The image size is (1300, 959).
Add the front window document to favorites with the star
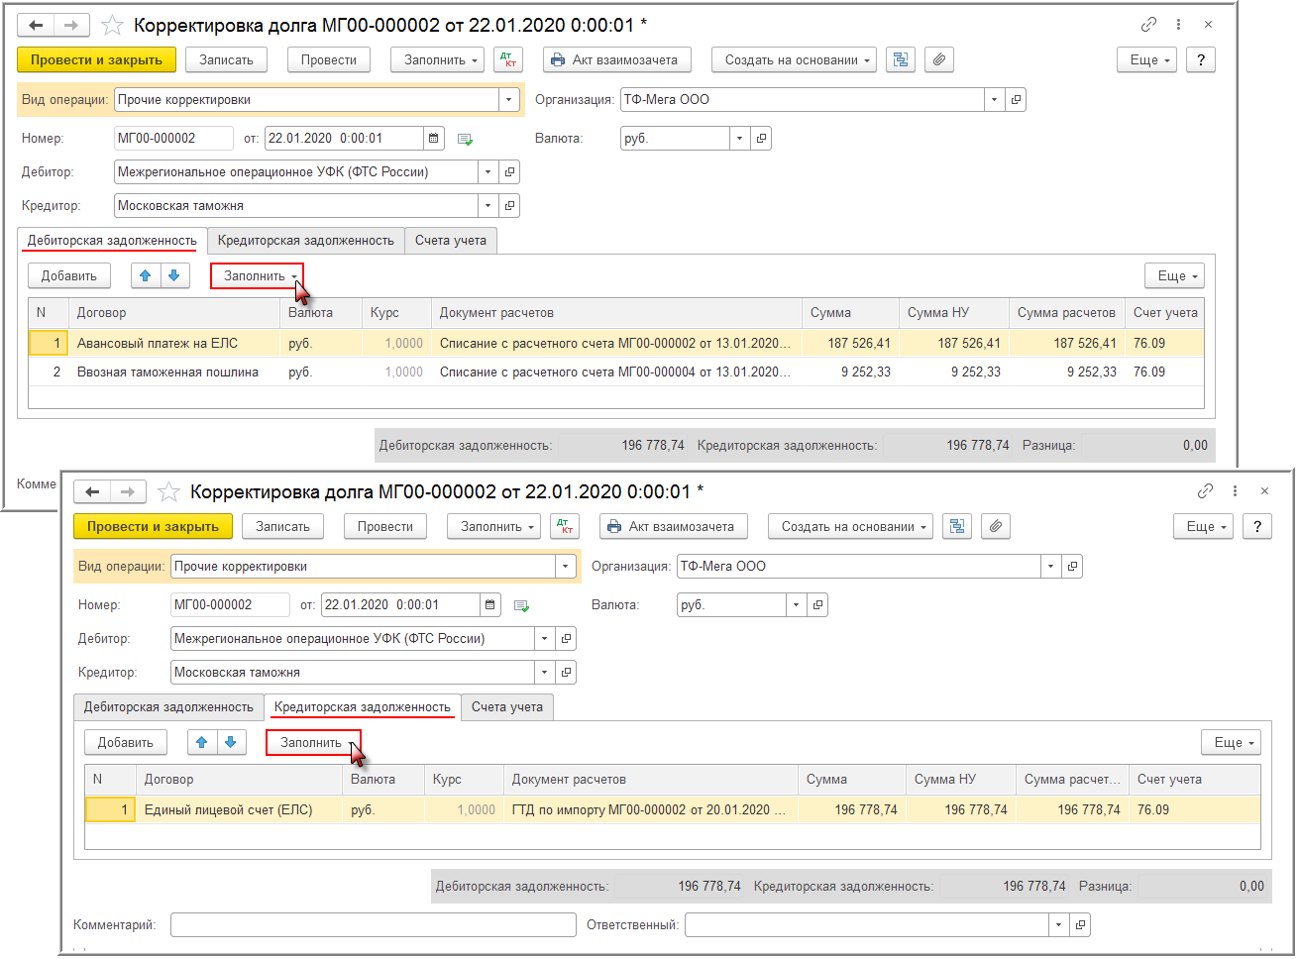click(x=169, y=492)
